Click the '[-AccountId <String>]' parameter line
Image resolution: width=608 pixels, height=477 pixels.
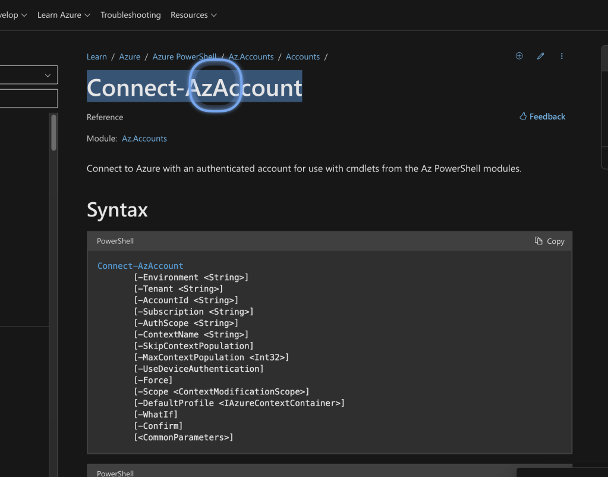[x=186, y=300]
